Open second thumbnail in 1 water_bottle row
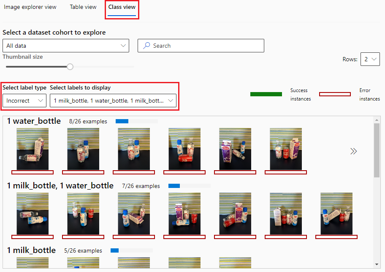Viewport: 385px width, 272px height. coord(83,149)
